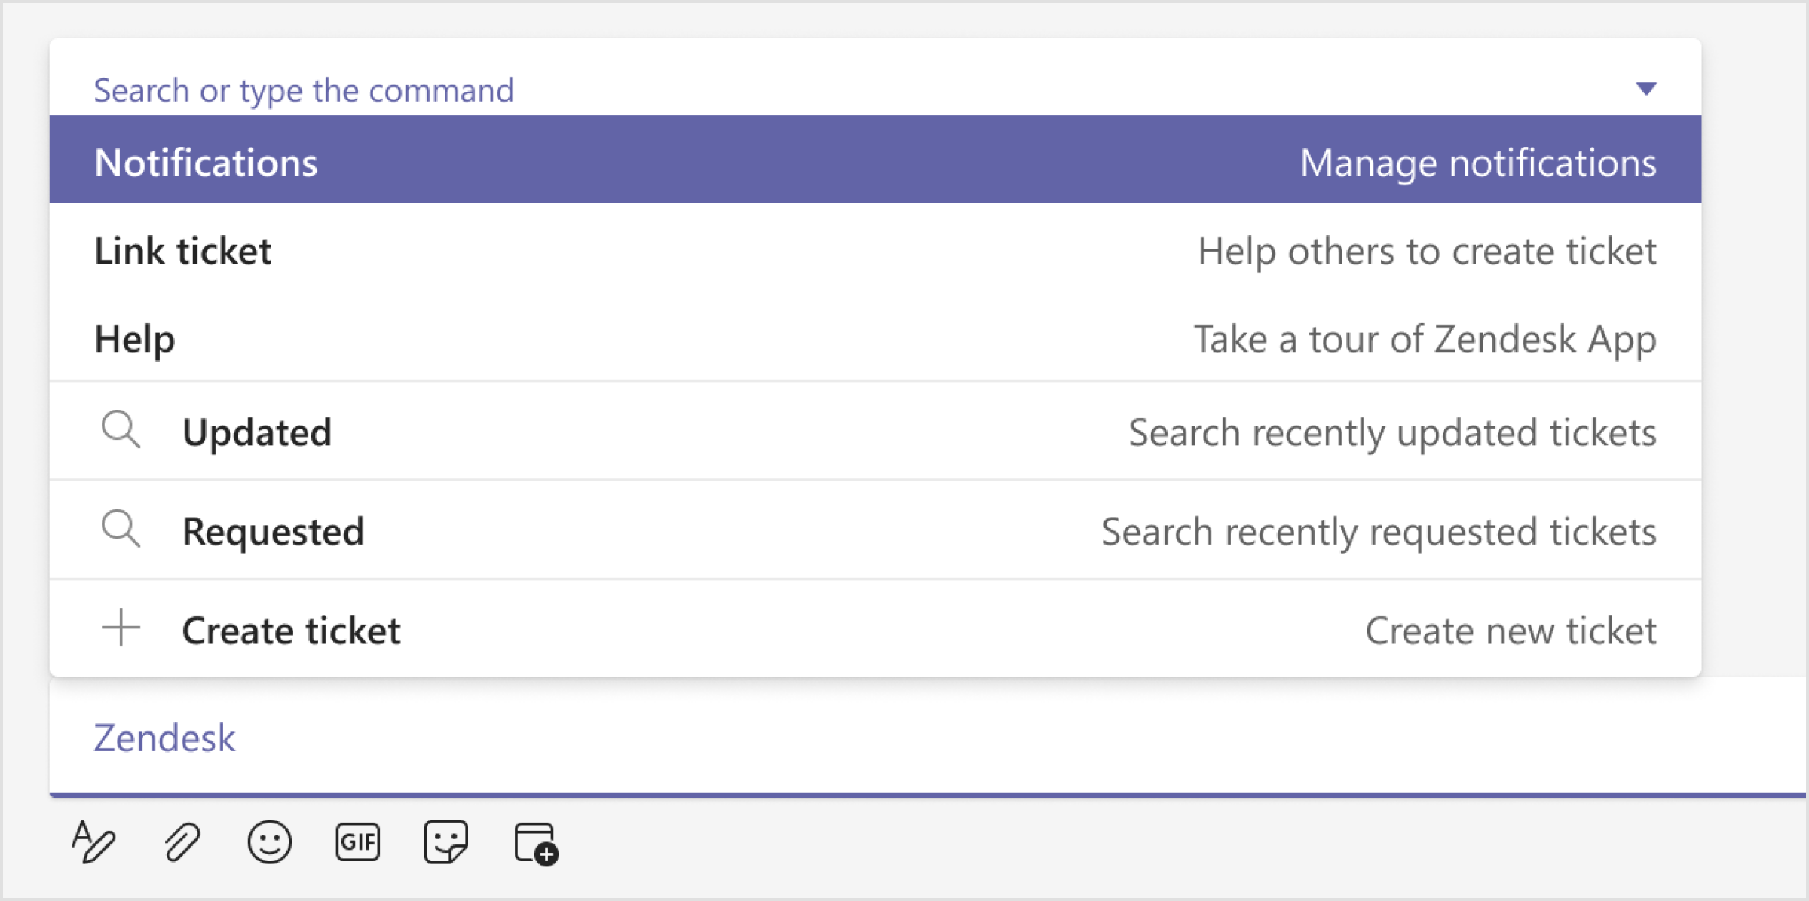Attach a file with the paperclip icon
Screen dimensions: 1809x901
pos(181,841)
